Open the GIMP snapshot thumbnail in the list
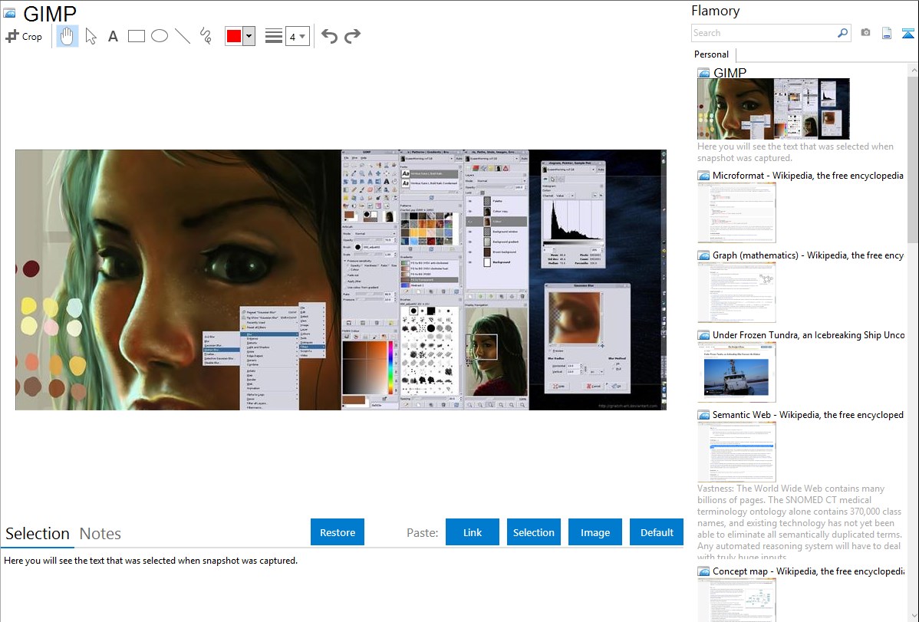The height and width of the screenshot is (622, 919). [773, 109]
